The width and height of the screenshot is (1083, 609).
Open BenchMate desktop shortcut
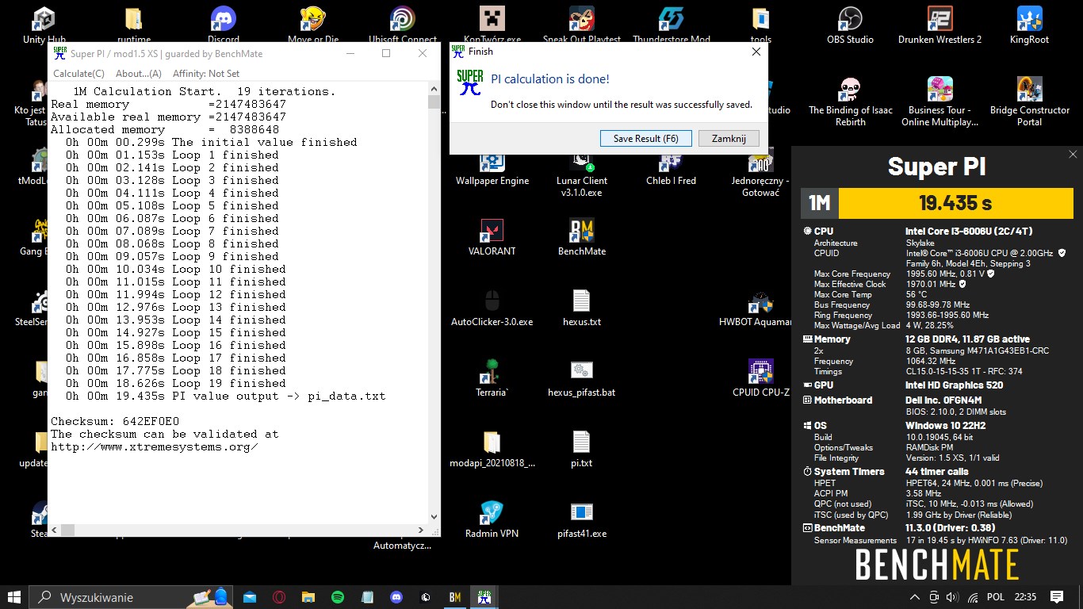tap(582, 237)
